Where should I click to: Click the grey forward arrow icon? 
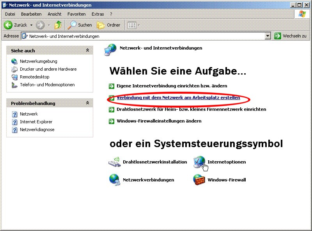(x=40, y=25)
